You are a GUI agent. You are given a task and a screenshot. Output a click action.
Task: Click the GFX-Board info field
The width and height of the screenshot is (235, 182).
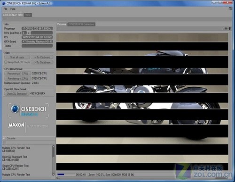coord(37,41)
